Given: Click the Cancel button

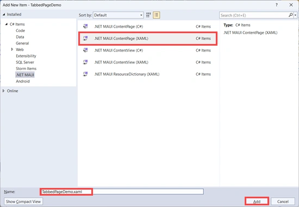Looking at the screenshot, I should coord(283,202).
